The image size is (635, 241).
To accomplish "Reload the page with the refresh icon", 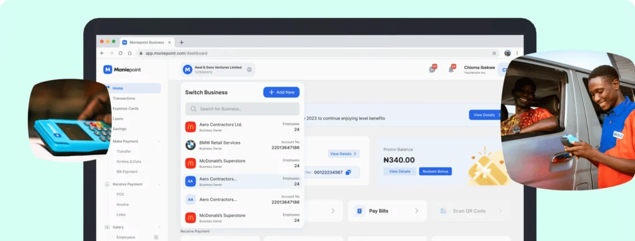I will [120, 53].
